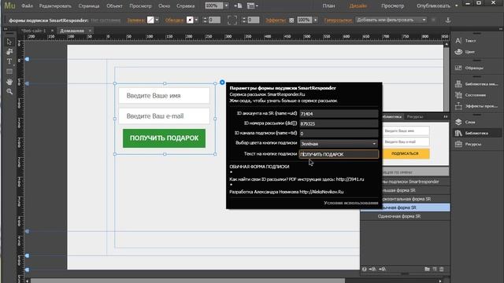Select the Rectangle tool
Screen dimensions: 504x283
[9, 72]
